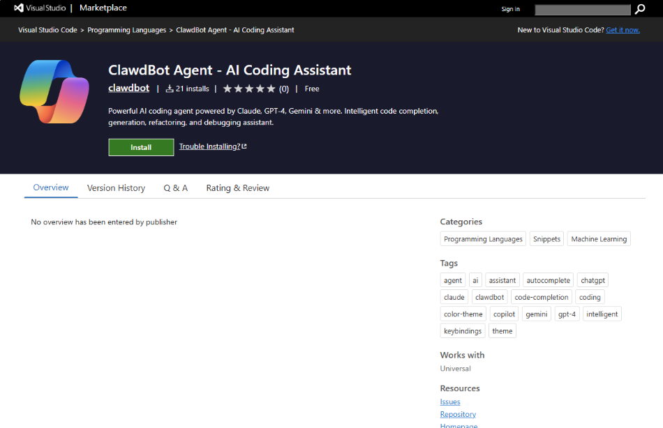
Task: Select the Overview tab
Action: [51, 188]
